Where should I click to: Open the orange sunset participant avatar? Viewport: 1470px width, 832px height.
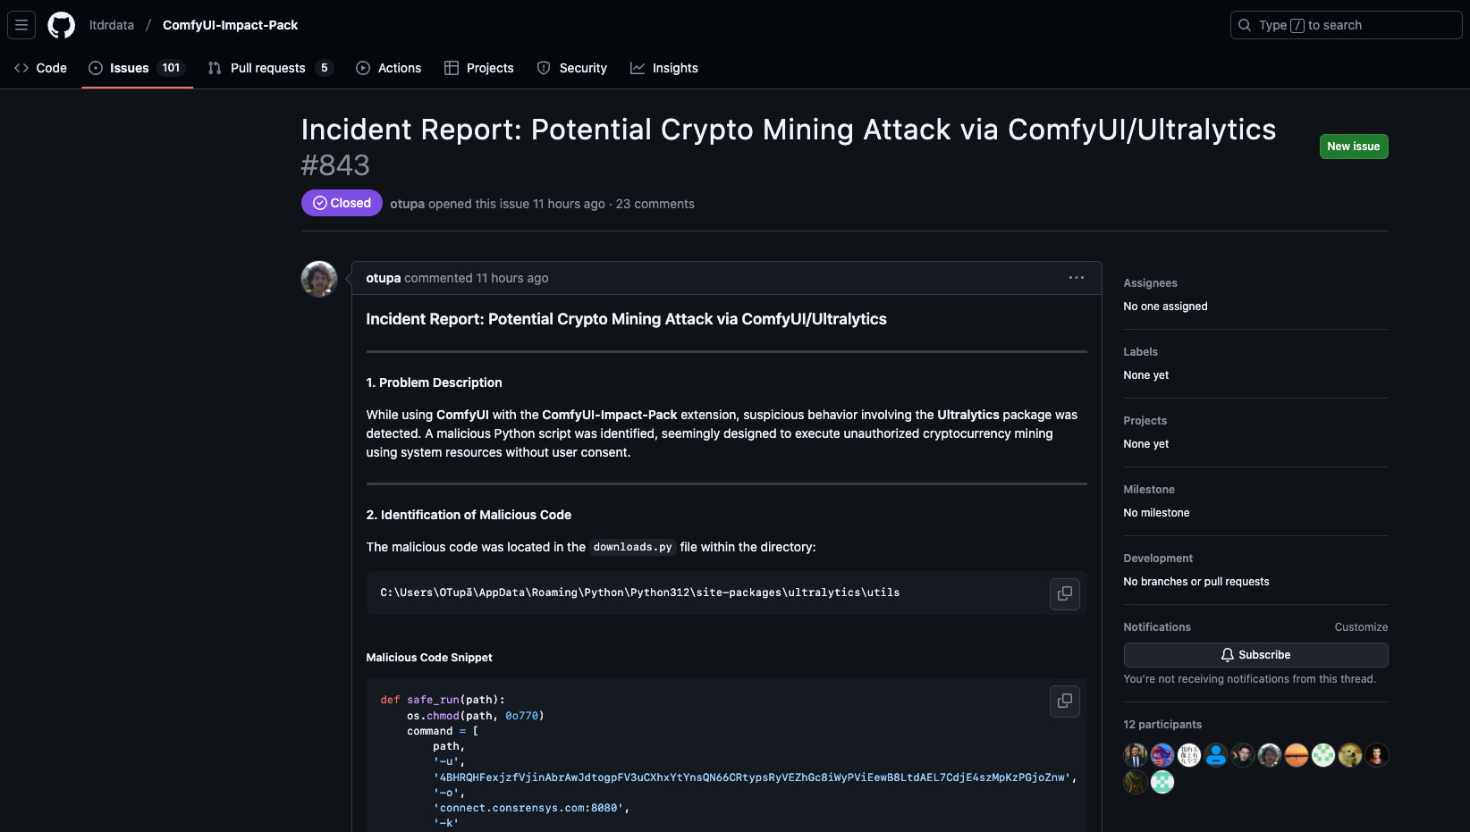1297,755
